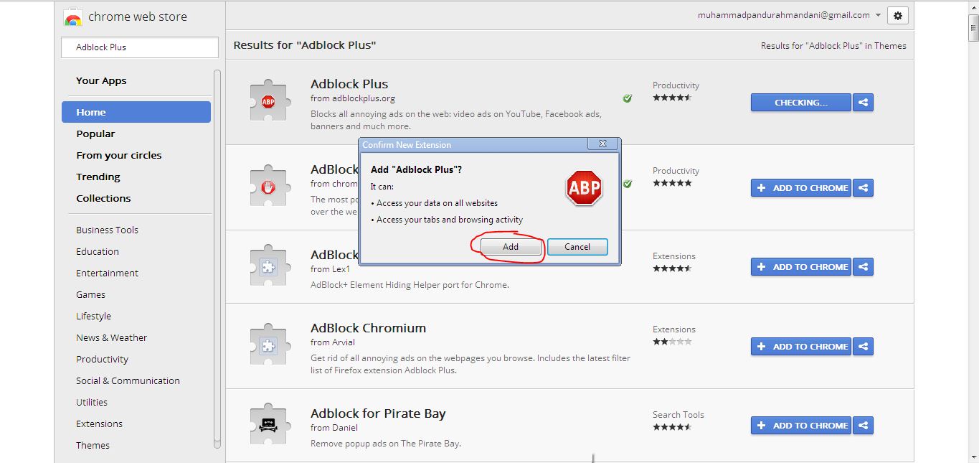Click the ABP stop-sign logo in the dialog
The height and width of the screenshot is (463, 979).
point(584,189)
